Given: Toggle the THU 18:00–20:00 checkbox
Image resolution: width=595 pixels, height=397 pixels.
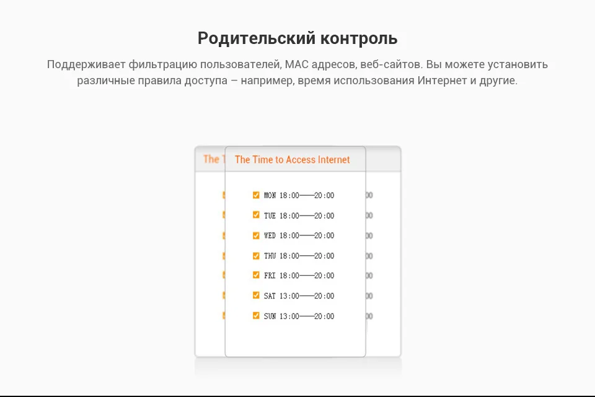Looking at the screenshot, I should (x=256, y=256).
